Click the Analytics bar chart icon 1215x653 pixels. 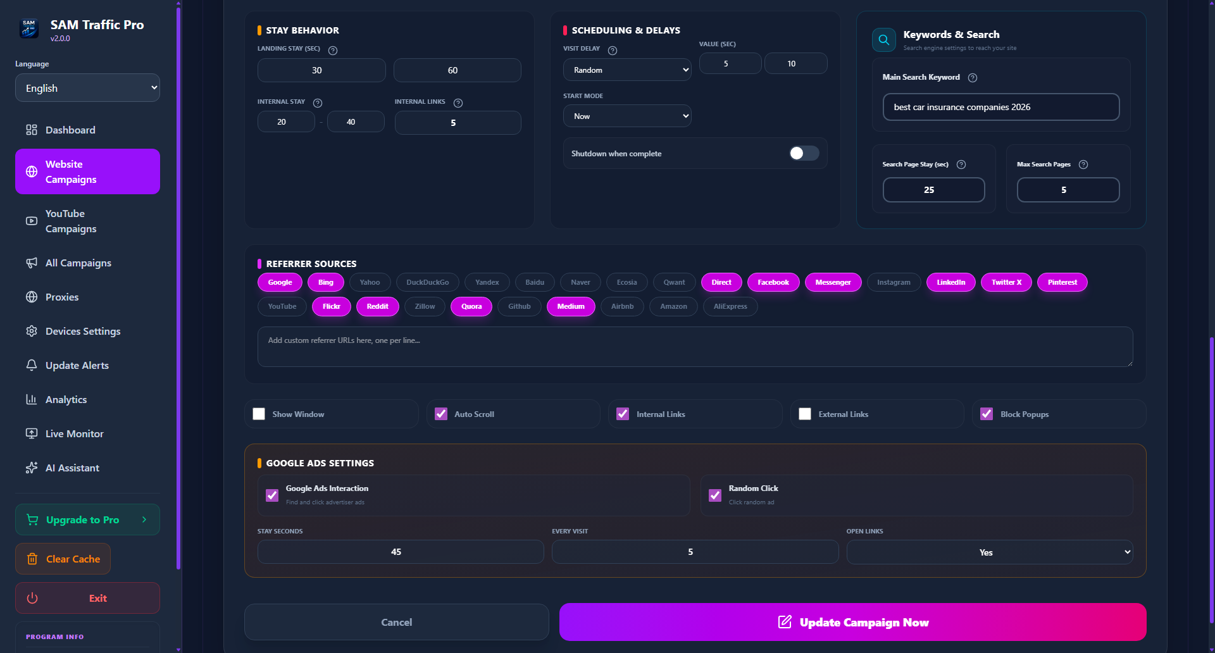coord(32,399)
